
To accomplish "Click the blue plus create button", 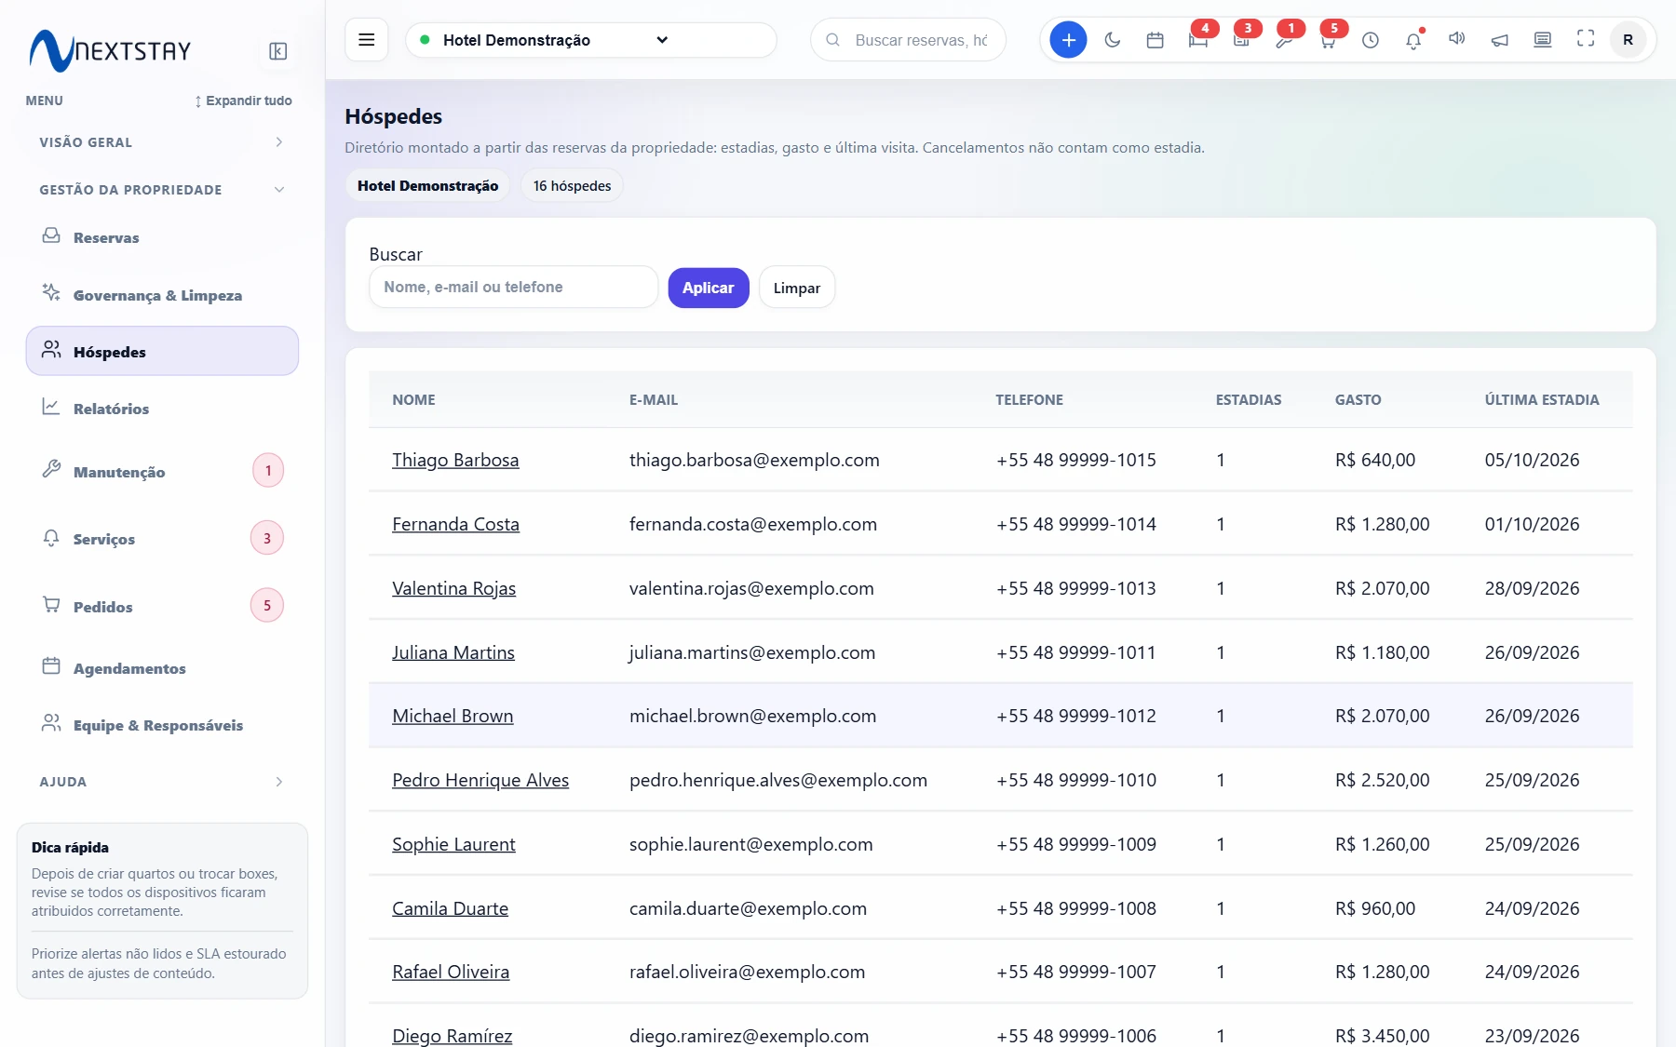I will pyautogui.click(x=1068, y=40).
